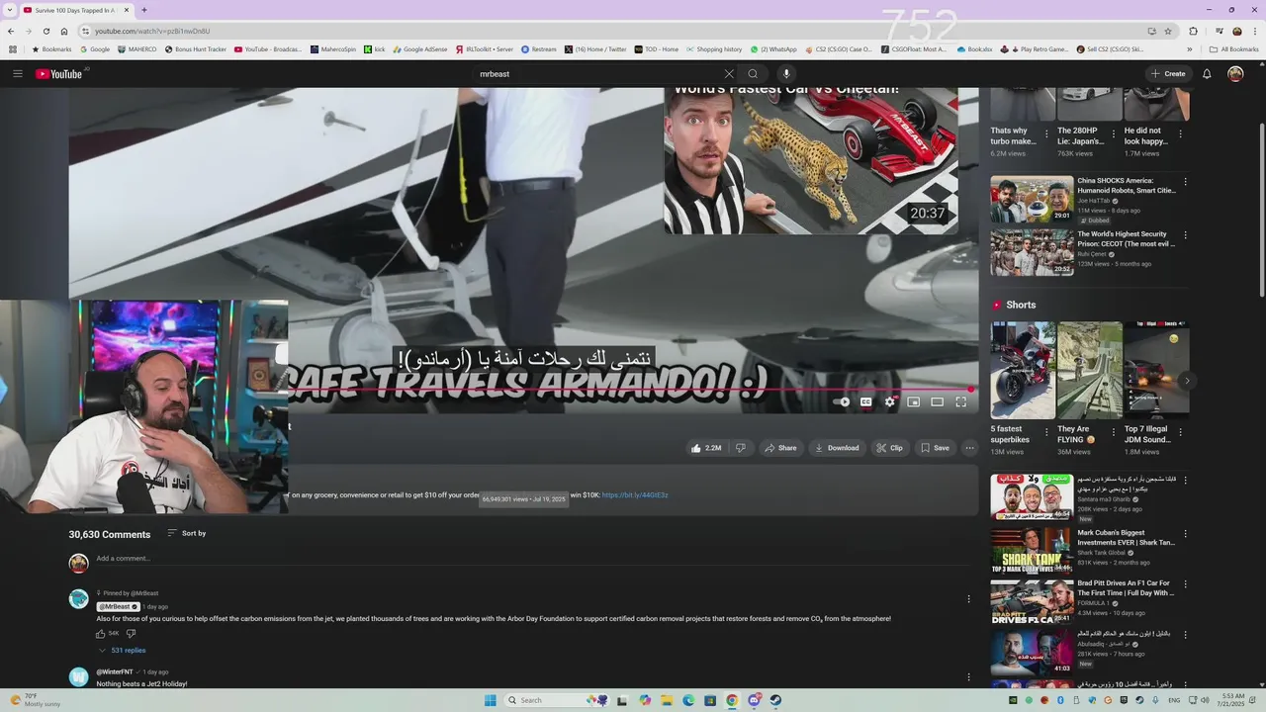Go back in browser history
Screen dimensions: 1266x712
pos(11,31)
